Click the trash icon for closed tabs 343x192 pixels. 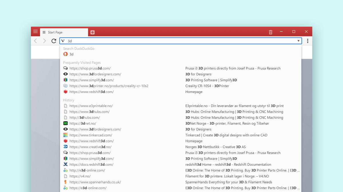click(270, 32)
